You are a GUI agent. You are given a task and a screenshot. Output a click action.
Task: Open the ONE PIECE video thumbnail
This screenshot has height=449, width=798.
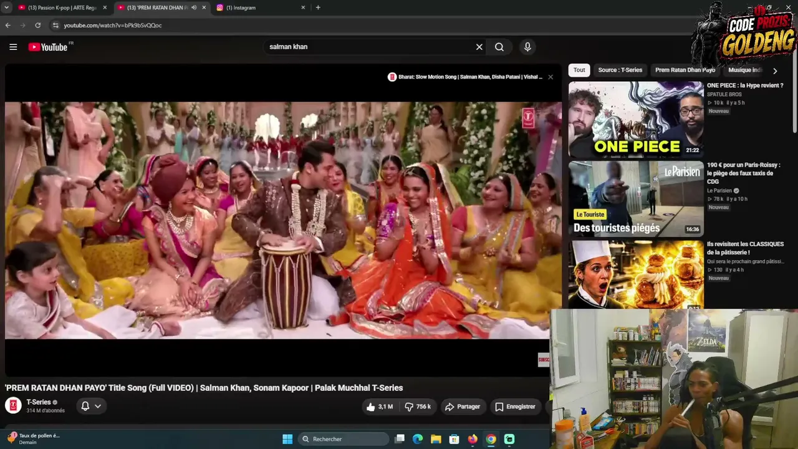click(636, 119)
